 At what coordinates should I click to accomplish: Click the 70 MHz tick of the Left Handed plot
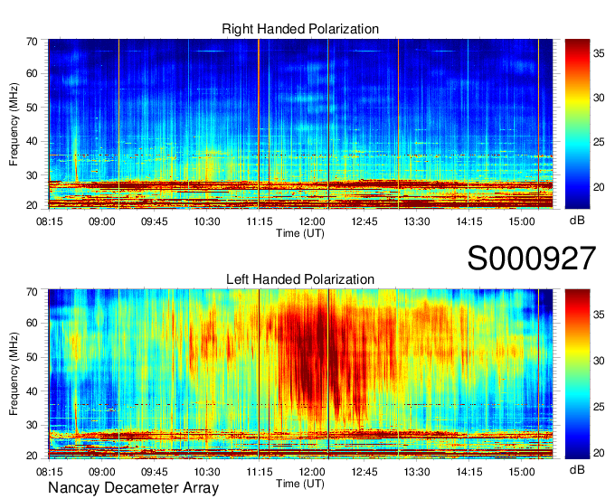click(32, 292)
